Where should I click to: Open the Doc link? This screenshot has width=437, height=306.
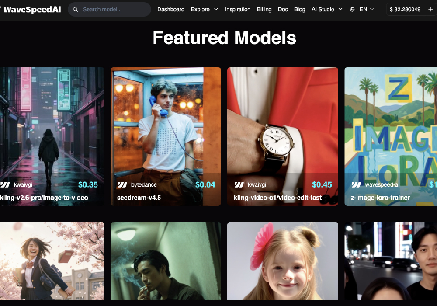coord(283,10)
